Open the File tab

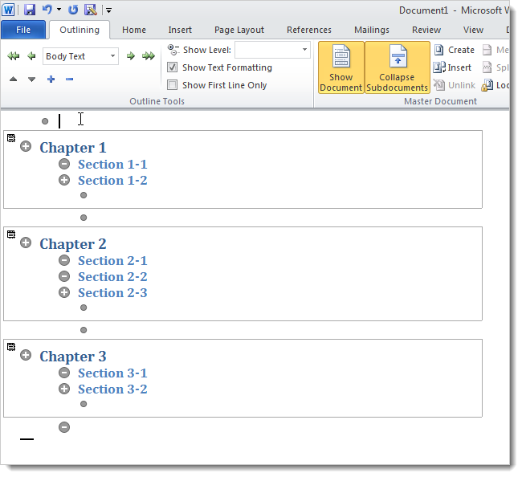point(23,30)
